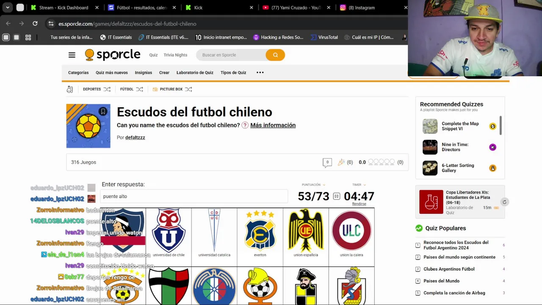Screen dimensions: 542x305
Task: Click the Rendirse give up link
Action: tap(359, 204)
